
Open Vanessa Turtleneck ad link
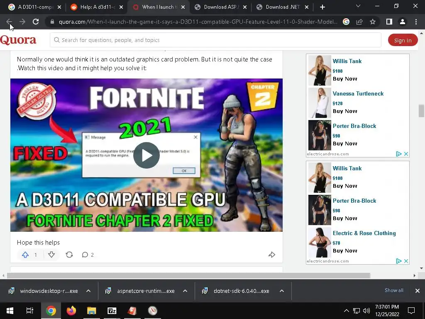click(358, 93)
